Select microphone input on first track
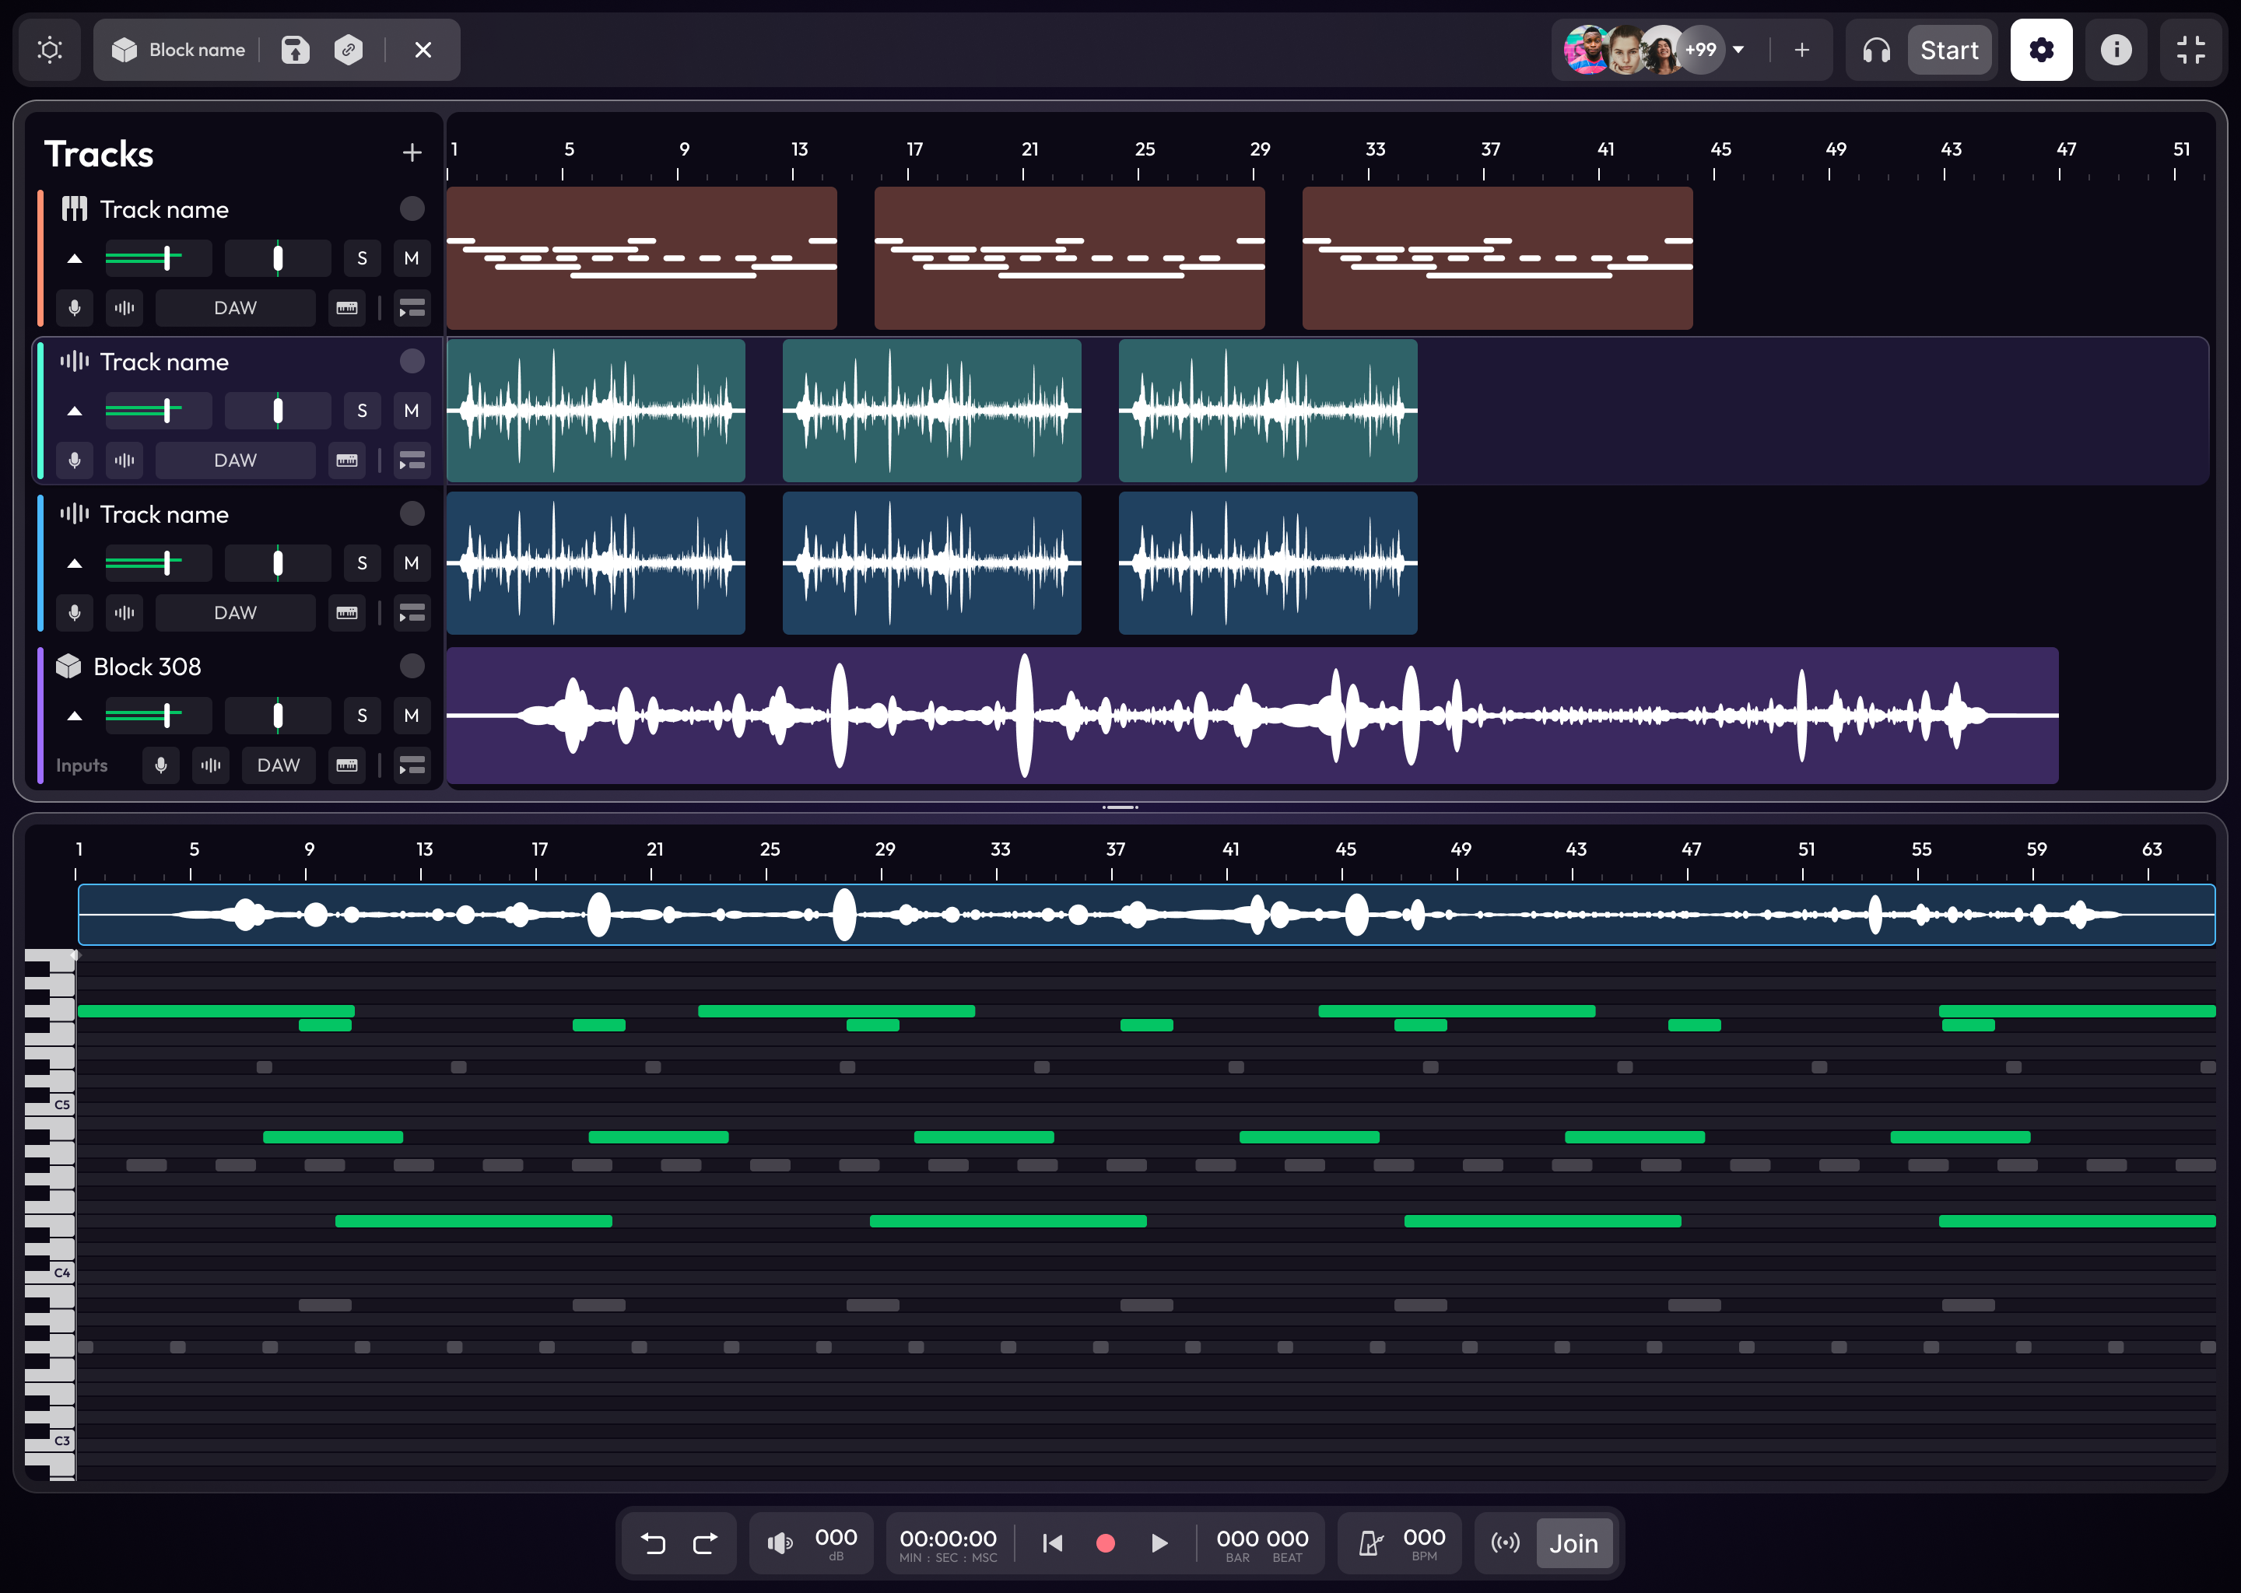 (75, 308)
